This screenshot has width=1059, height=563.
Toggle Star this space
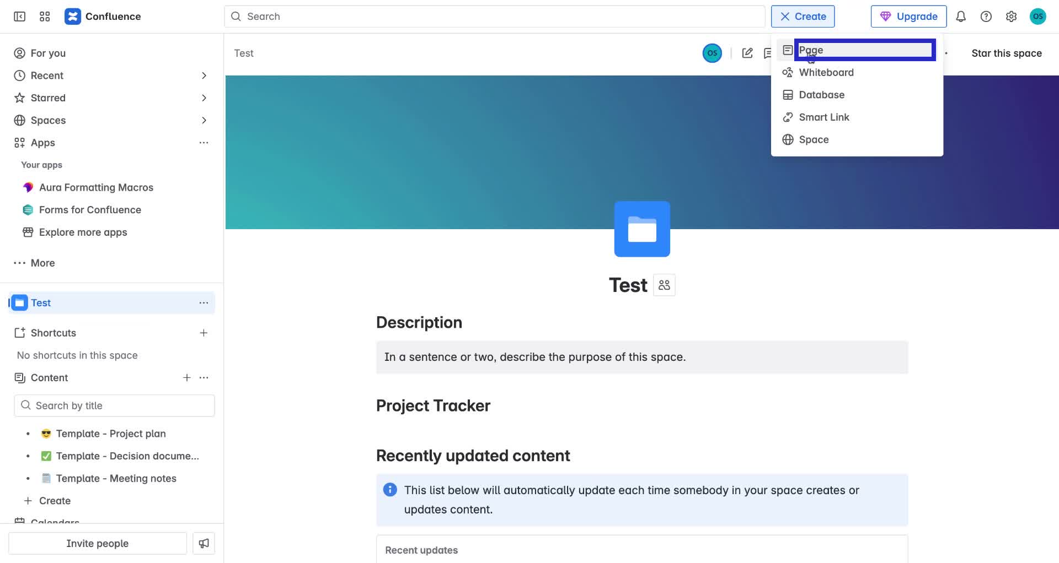[x=1007, y=53]
